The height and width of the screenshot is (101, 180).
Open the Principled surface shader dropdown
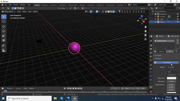click(172, 67)
